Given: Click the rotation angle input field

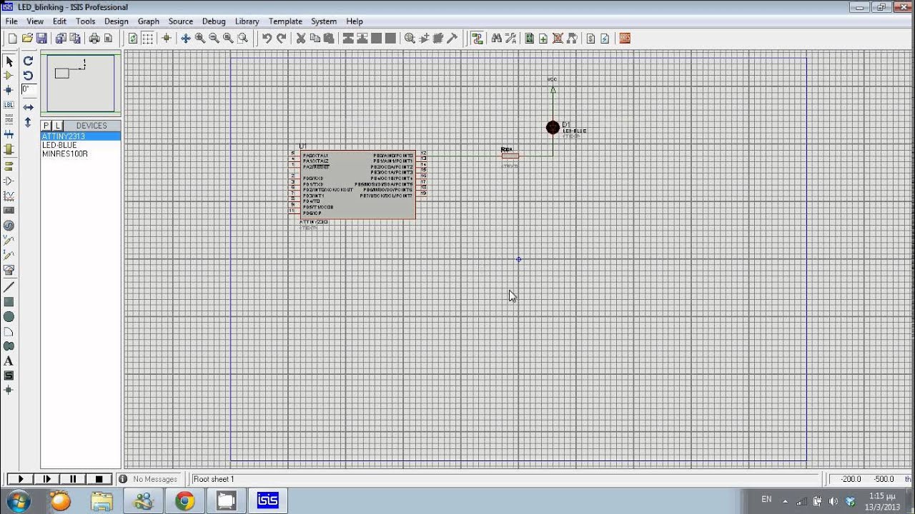Looking at the screenshot, I should coord(29,90).
